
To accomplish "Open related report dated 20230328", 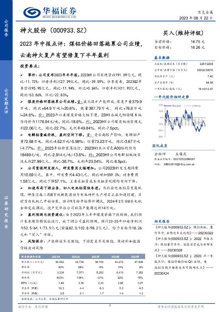I will tap(184, 244).
